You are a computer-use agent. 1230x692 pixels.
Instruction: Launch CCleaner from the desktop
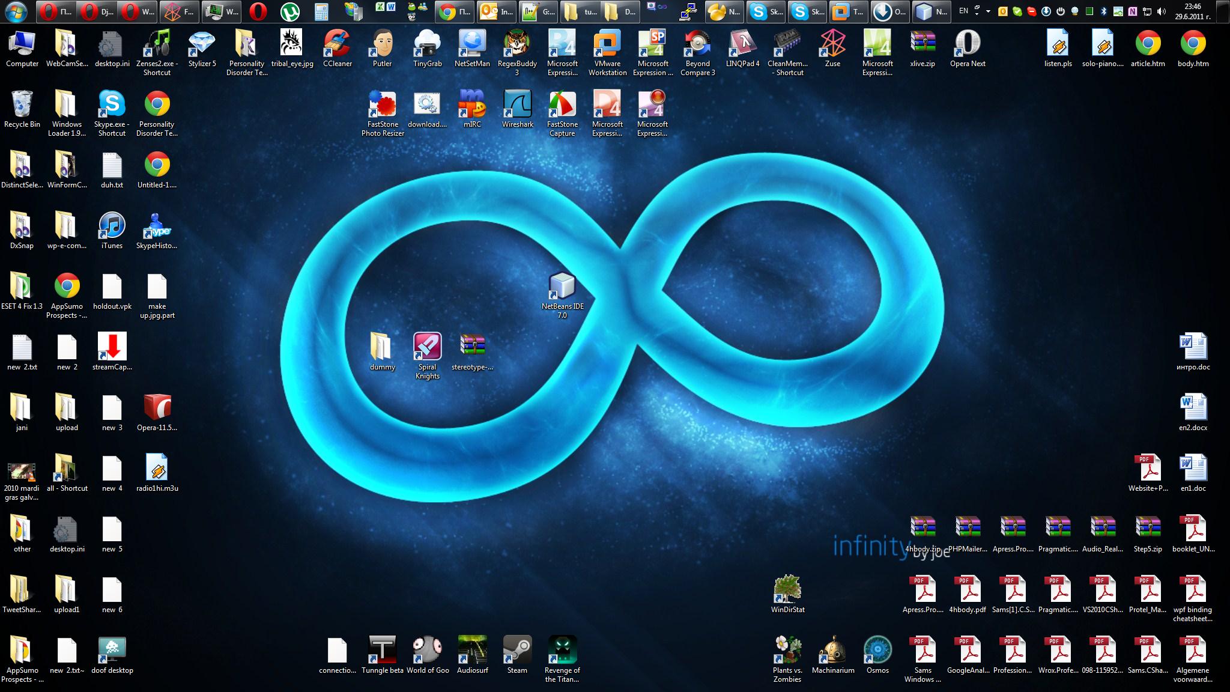pos(337,48)
